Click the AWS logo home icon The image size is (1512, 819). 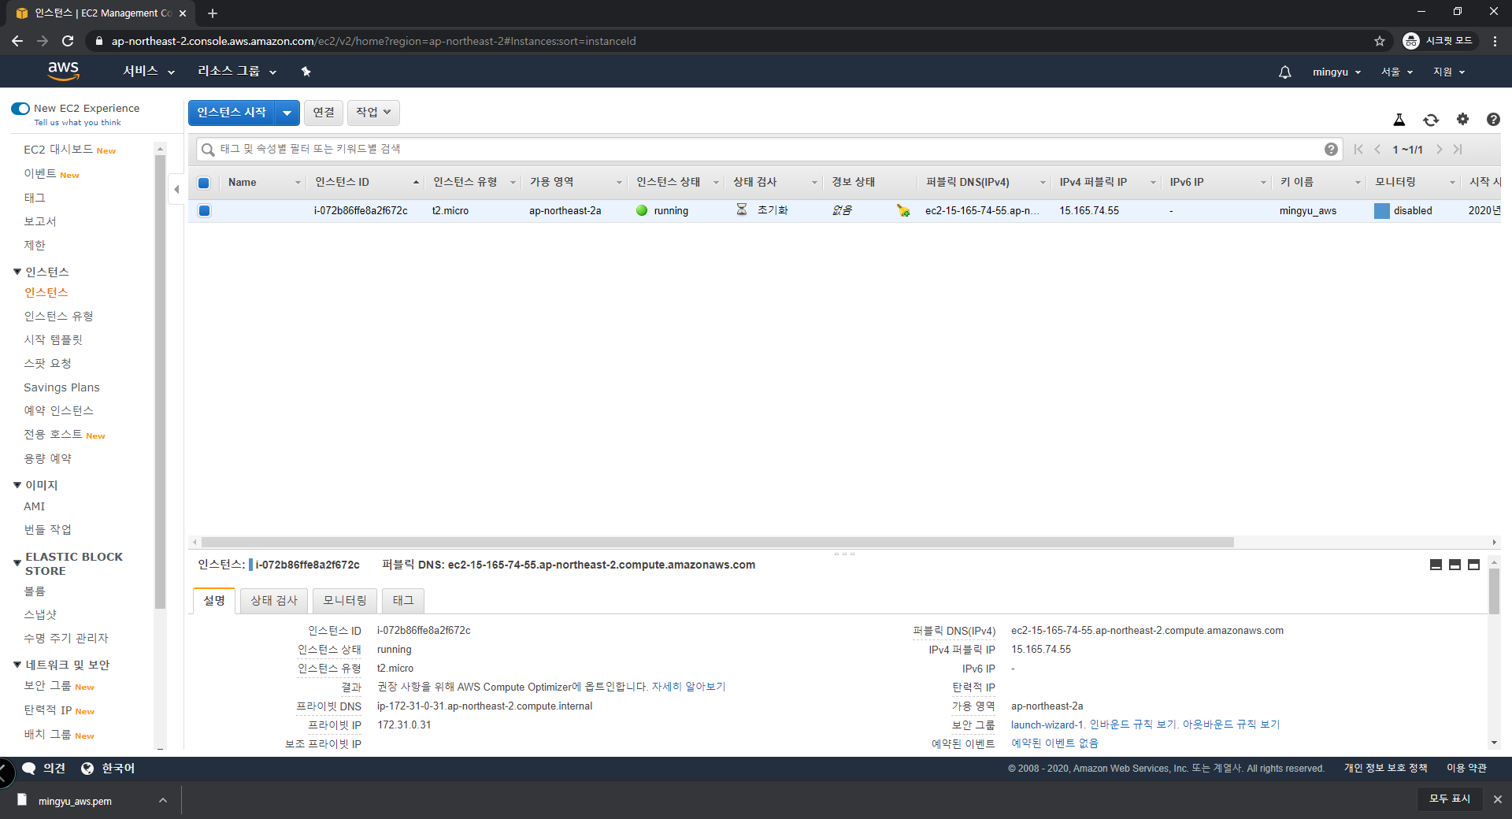click(63, 71)
